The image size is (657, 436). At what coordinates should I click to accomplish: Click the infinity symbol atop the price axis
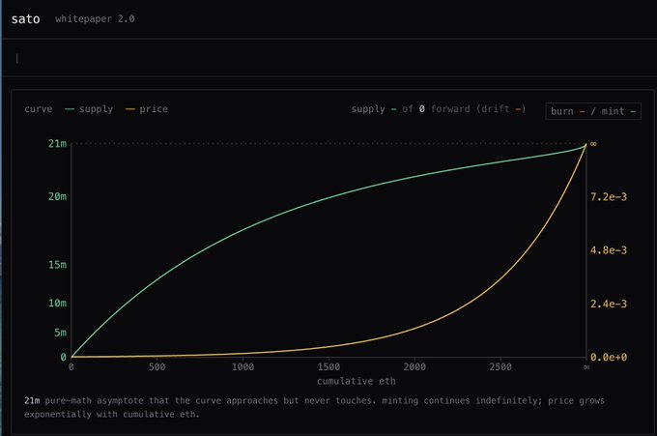coord(593,144)
